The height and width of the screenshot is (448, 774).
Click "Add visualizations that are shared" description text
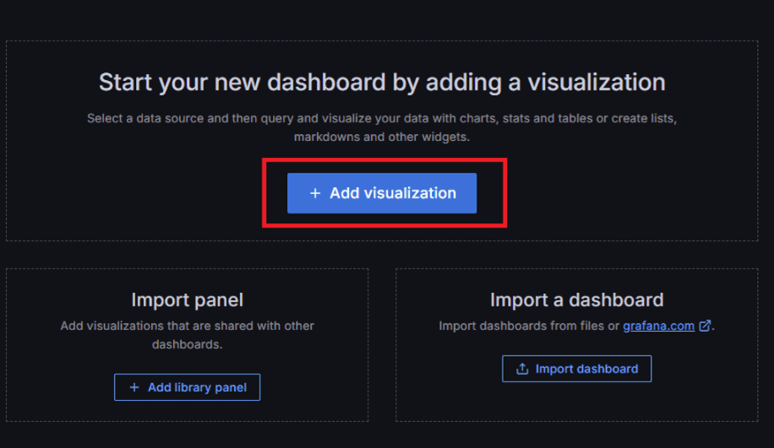click(187, 326)
